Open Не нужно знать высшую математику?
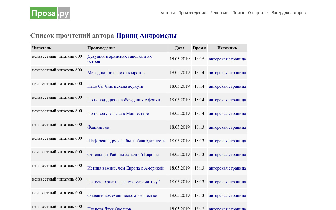336x210 pixels. coord(124,182)
